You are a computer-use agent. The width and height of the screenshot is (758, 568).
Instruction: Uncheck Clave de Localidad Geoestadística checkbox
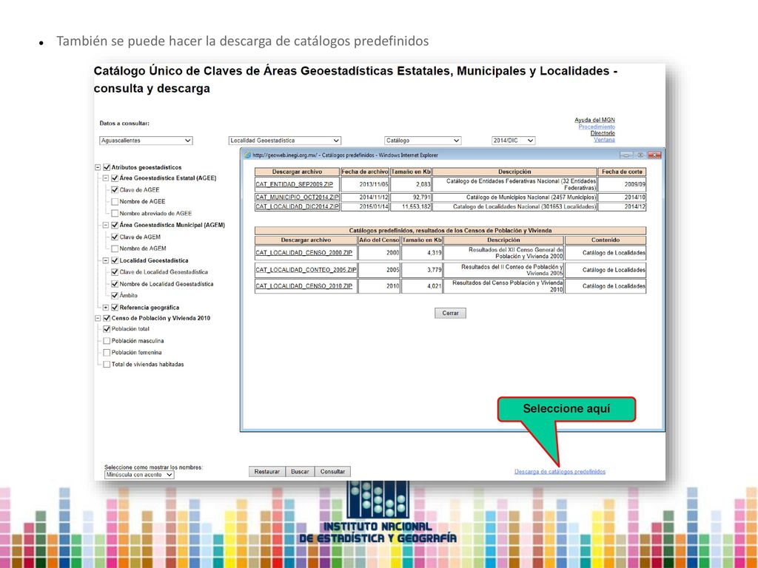tap(115, 272)
